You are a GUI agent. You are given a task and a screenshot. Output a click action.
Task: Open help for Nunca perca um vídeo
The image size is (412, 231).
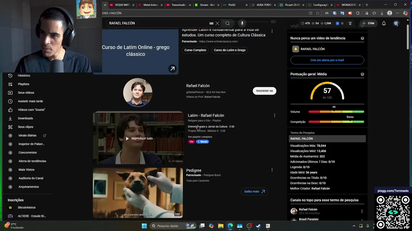362,38
